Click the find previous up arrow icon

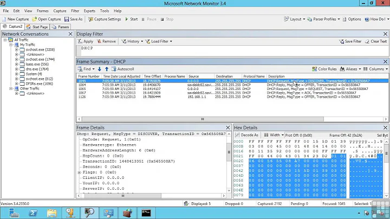pyautogui.click(x=107, y=69)
